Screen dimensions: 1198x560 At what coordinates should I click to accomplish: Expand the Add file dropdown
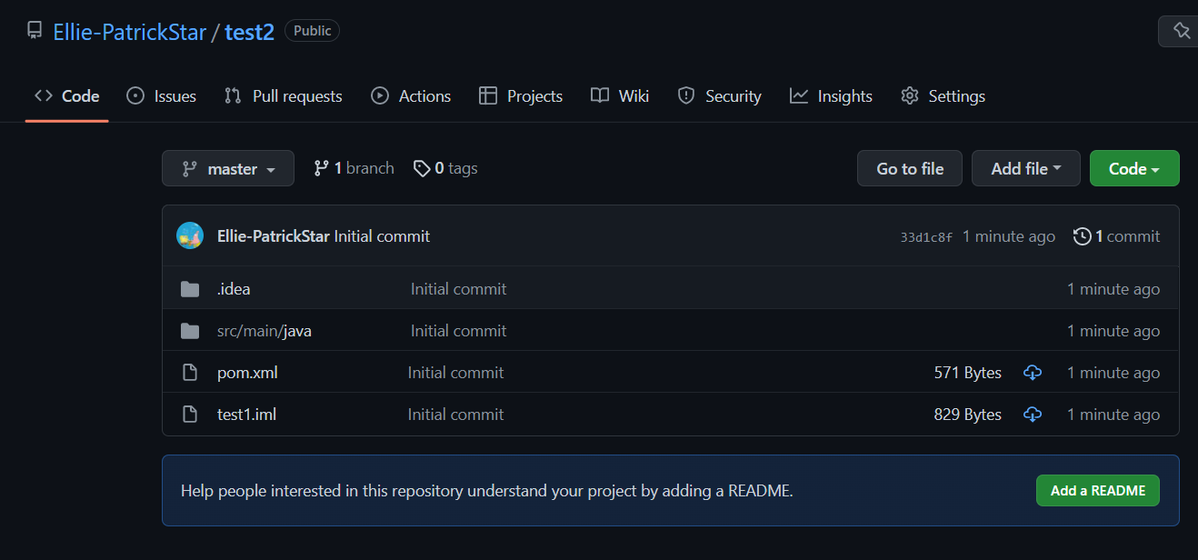1026,168
